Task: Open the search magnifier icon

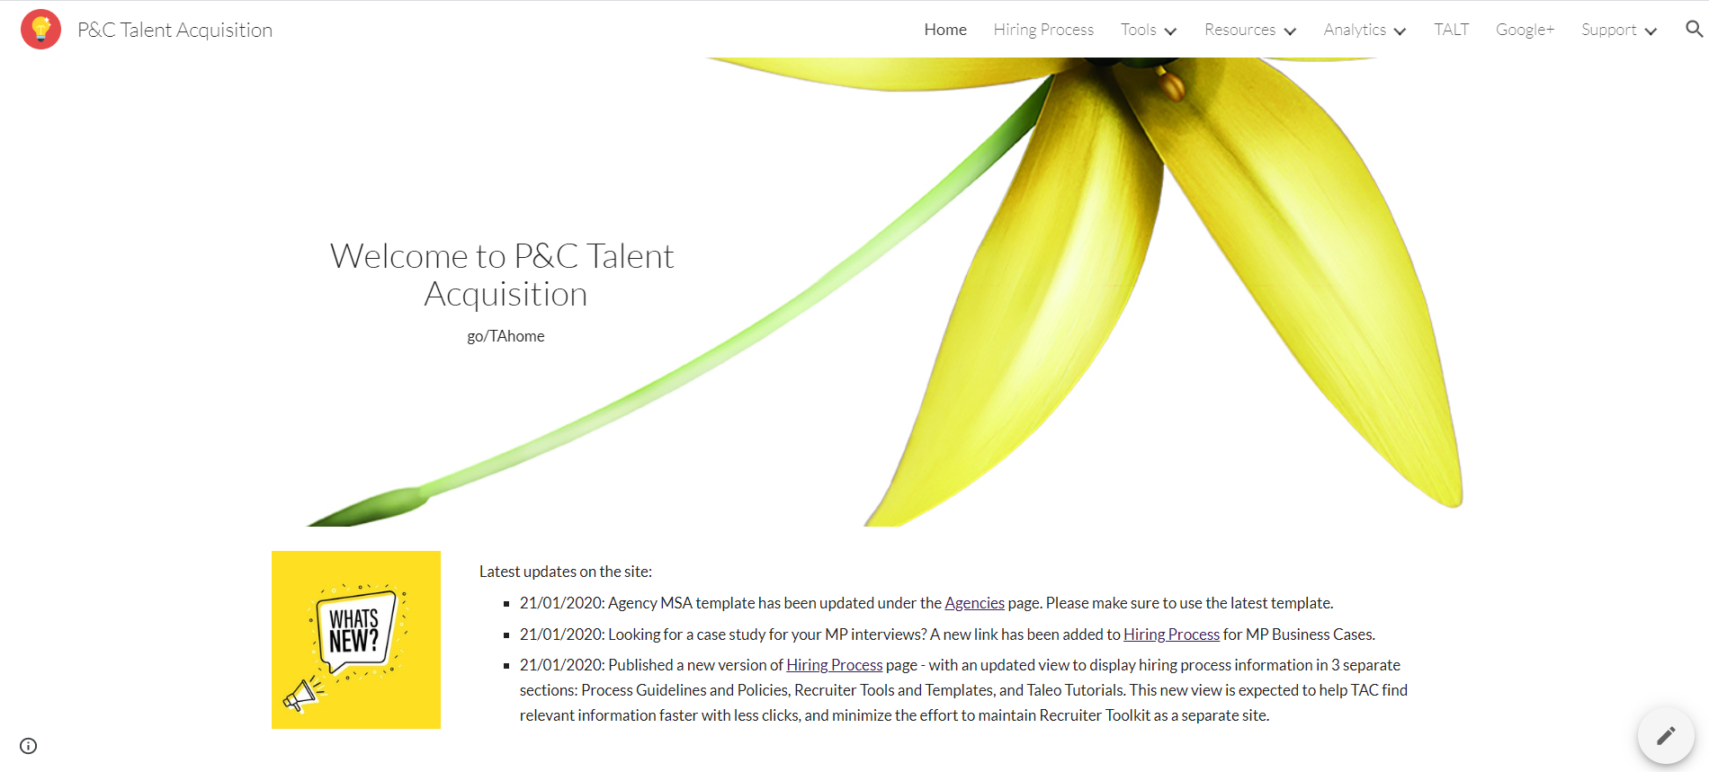Action: pos(1694,29)
